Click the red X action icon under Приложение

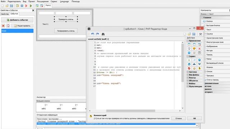(199, 49)
